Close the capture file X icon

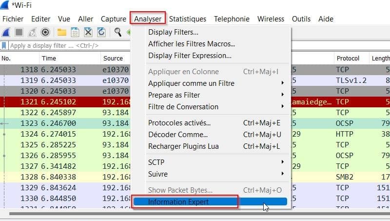click(x=88, y=32)
